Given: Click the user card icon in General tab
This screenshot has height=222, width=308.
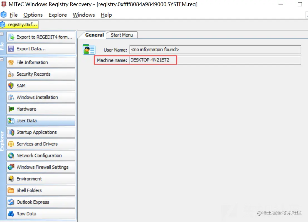Looking at the screenshot, I should (x=89, y=49).
